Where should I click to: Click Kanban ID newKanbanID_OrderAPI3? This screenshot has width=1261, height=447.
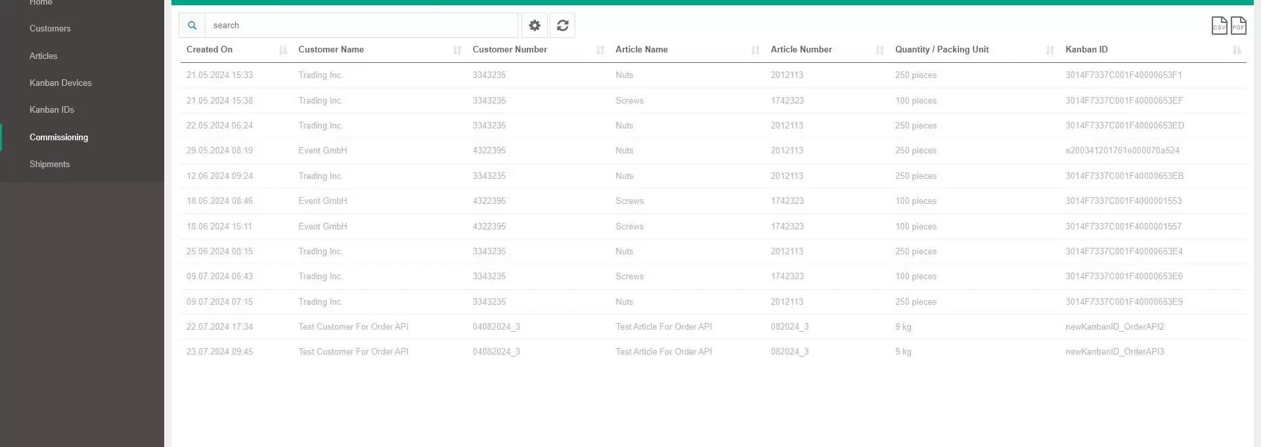(x=1115, y=352)
